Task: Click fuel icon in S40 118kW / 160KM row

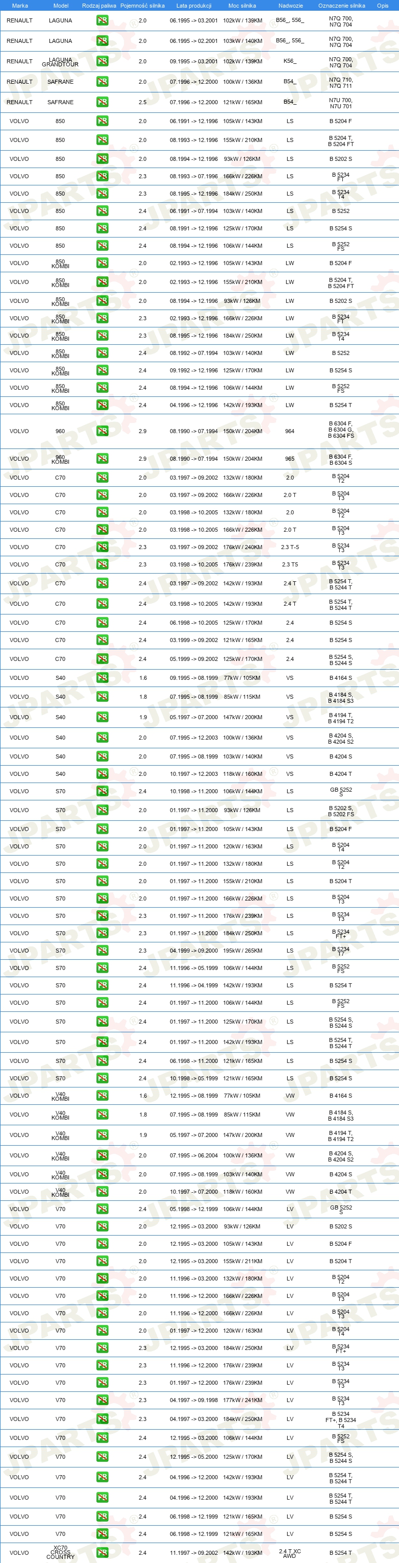Action: click(102, 774)
